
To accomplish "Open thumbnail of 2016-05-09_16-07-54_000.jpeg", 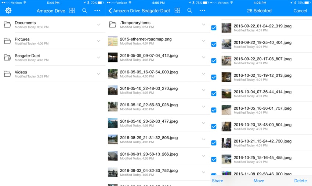I will pyautogui.click(x=113, y=74).
